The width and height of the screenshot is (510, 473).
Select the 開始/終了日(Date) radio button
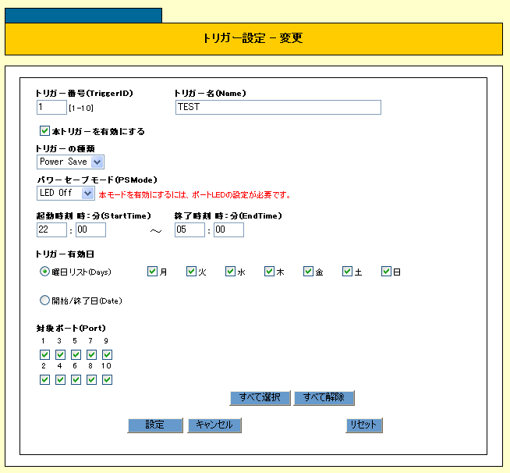[x=44, y=301]
